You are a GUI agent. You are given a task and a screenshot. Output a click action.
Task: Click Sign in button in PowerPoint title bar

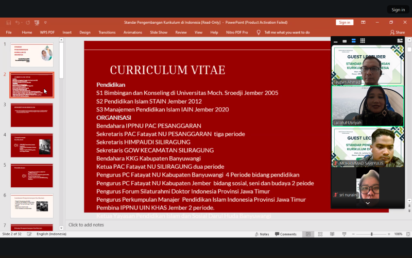click(x=345, y=23)
